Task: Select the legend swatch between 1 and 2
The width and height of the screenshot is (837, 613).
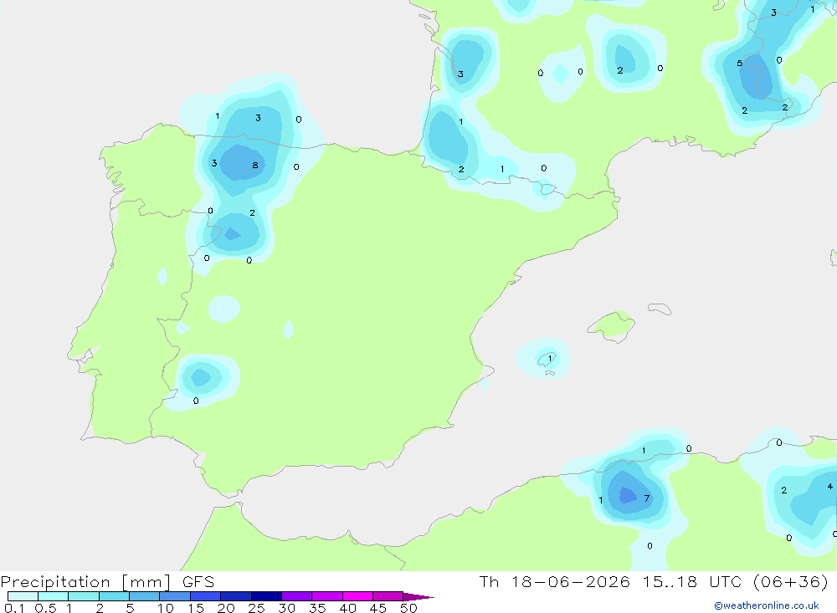Action: point(84,596)
